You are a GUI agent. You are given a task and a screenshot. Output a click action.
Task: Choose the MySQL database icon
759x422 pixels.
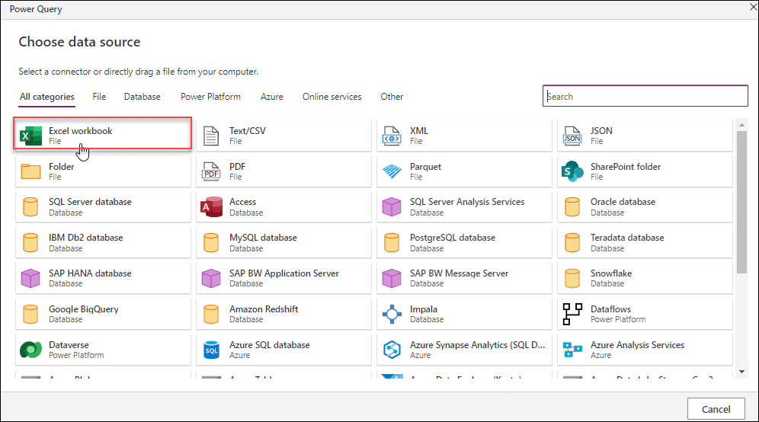[211, 242]
